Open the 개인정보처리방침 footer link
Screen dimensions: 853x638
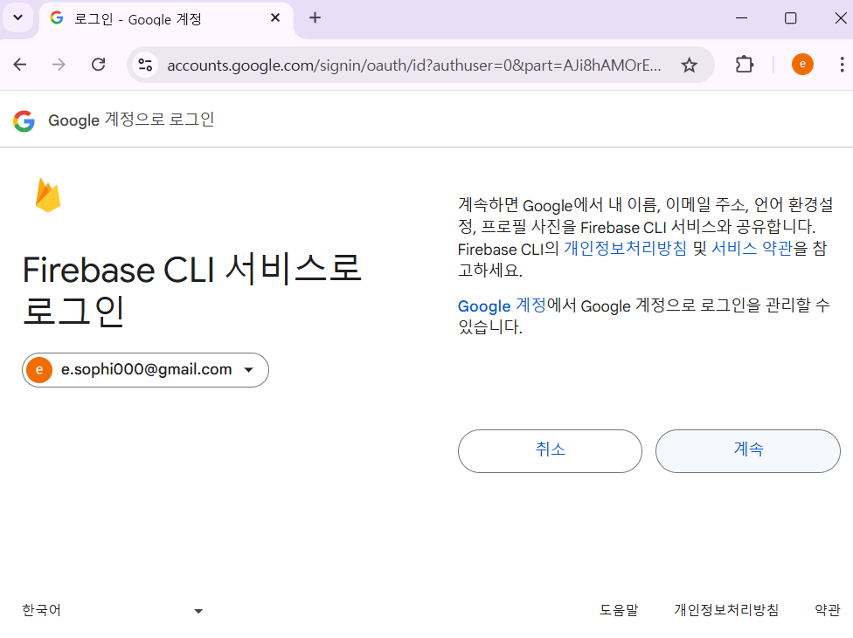(726, 610)
